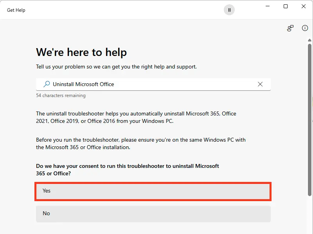The height and width of the screenshot is (234, 313).
Task: Choose No to decline the troubleshooter
Action: tap(153, 214)
